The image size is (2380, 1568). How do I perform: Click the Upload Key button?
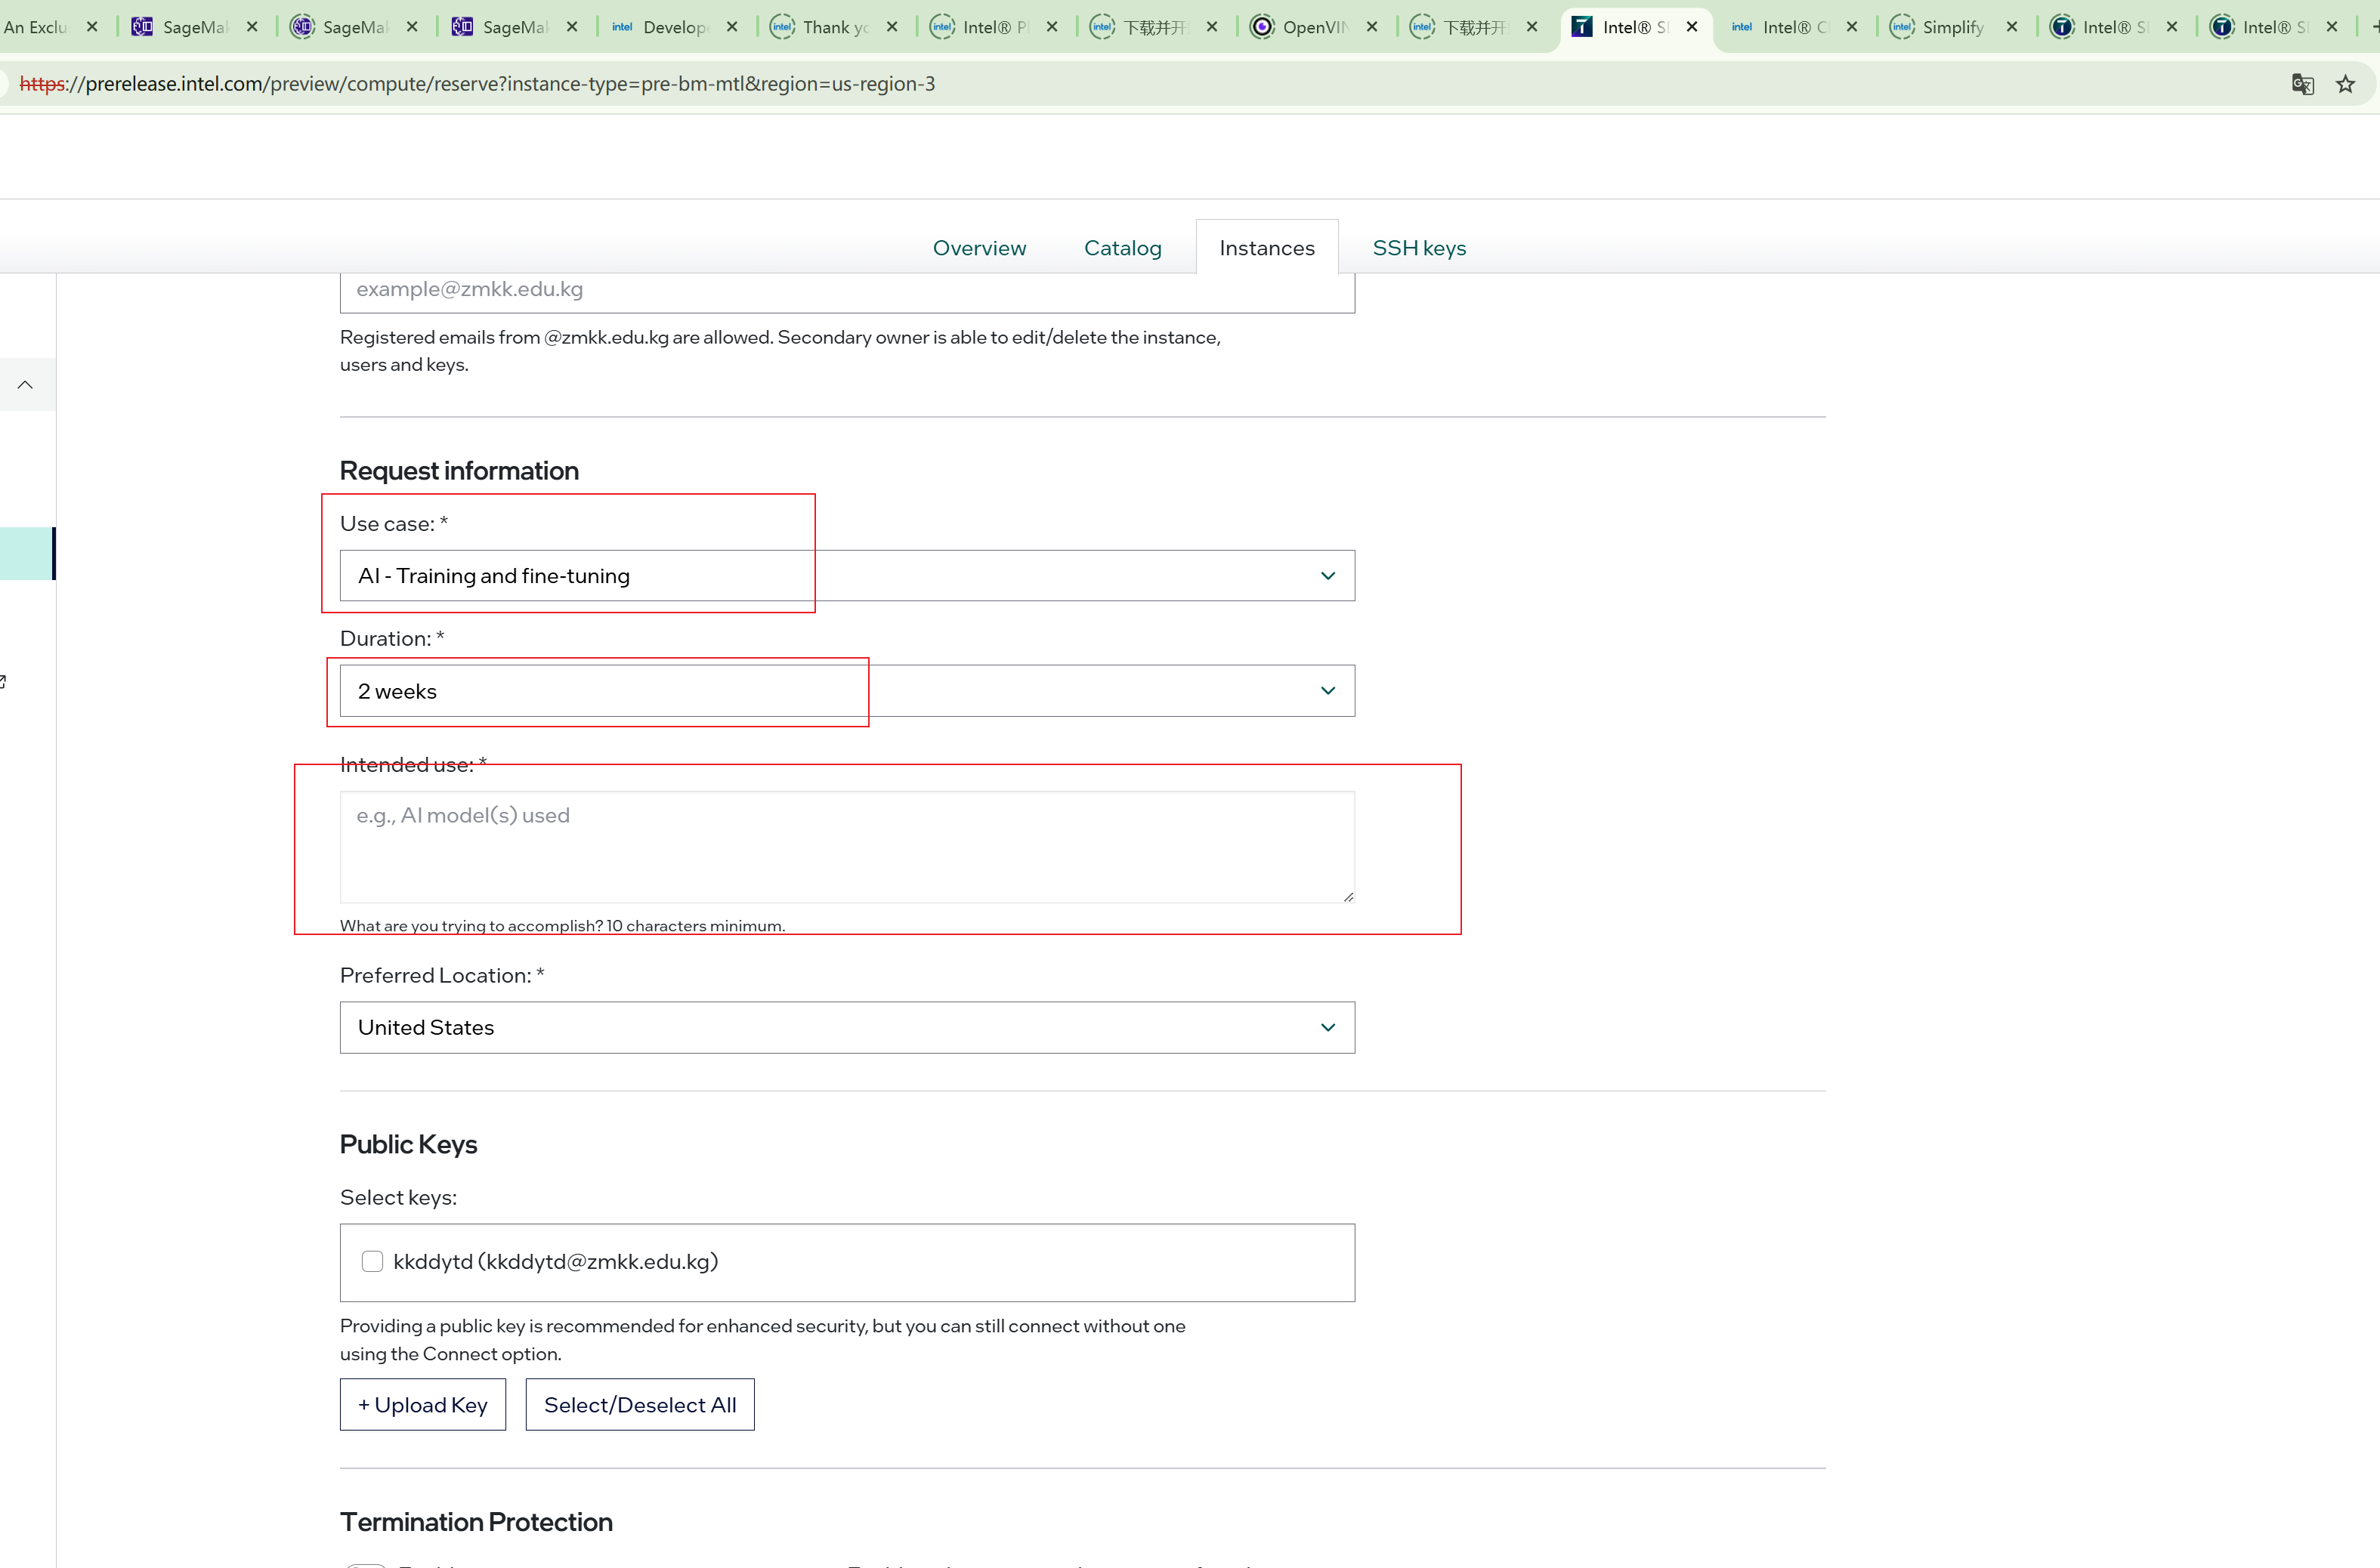click(422, 1405)
